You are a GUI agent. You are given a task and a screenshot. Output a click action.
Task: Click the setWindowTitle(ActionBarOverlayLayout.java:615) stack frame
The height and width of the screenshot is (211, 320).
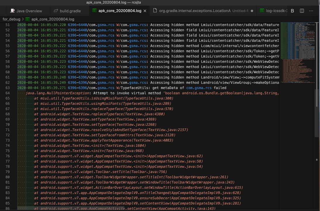[x=139, y=188]
